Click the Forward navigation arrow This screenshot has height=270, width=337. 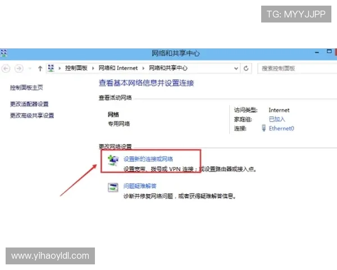pyautogui.click(x=19, y=69)
